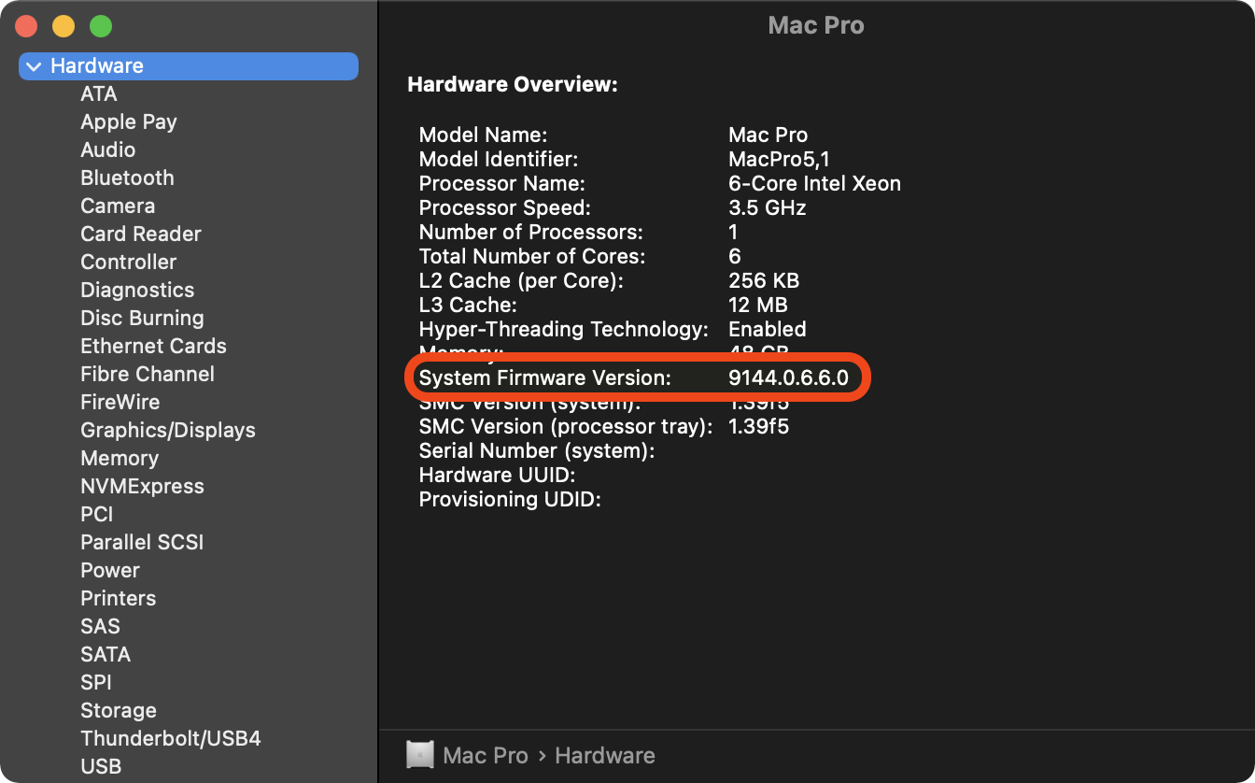Select ATA in the sidebar
Viewport: 1255px width, 783px height.
[x=99, y=94]
